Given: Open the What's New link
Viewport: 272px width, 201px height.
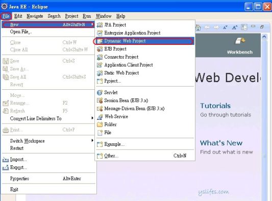Looking at the screenshot, I should [x=221, y=143].
